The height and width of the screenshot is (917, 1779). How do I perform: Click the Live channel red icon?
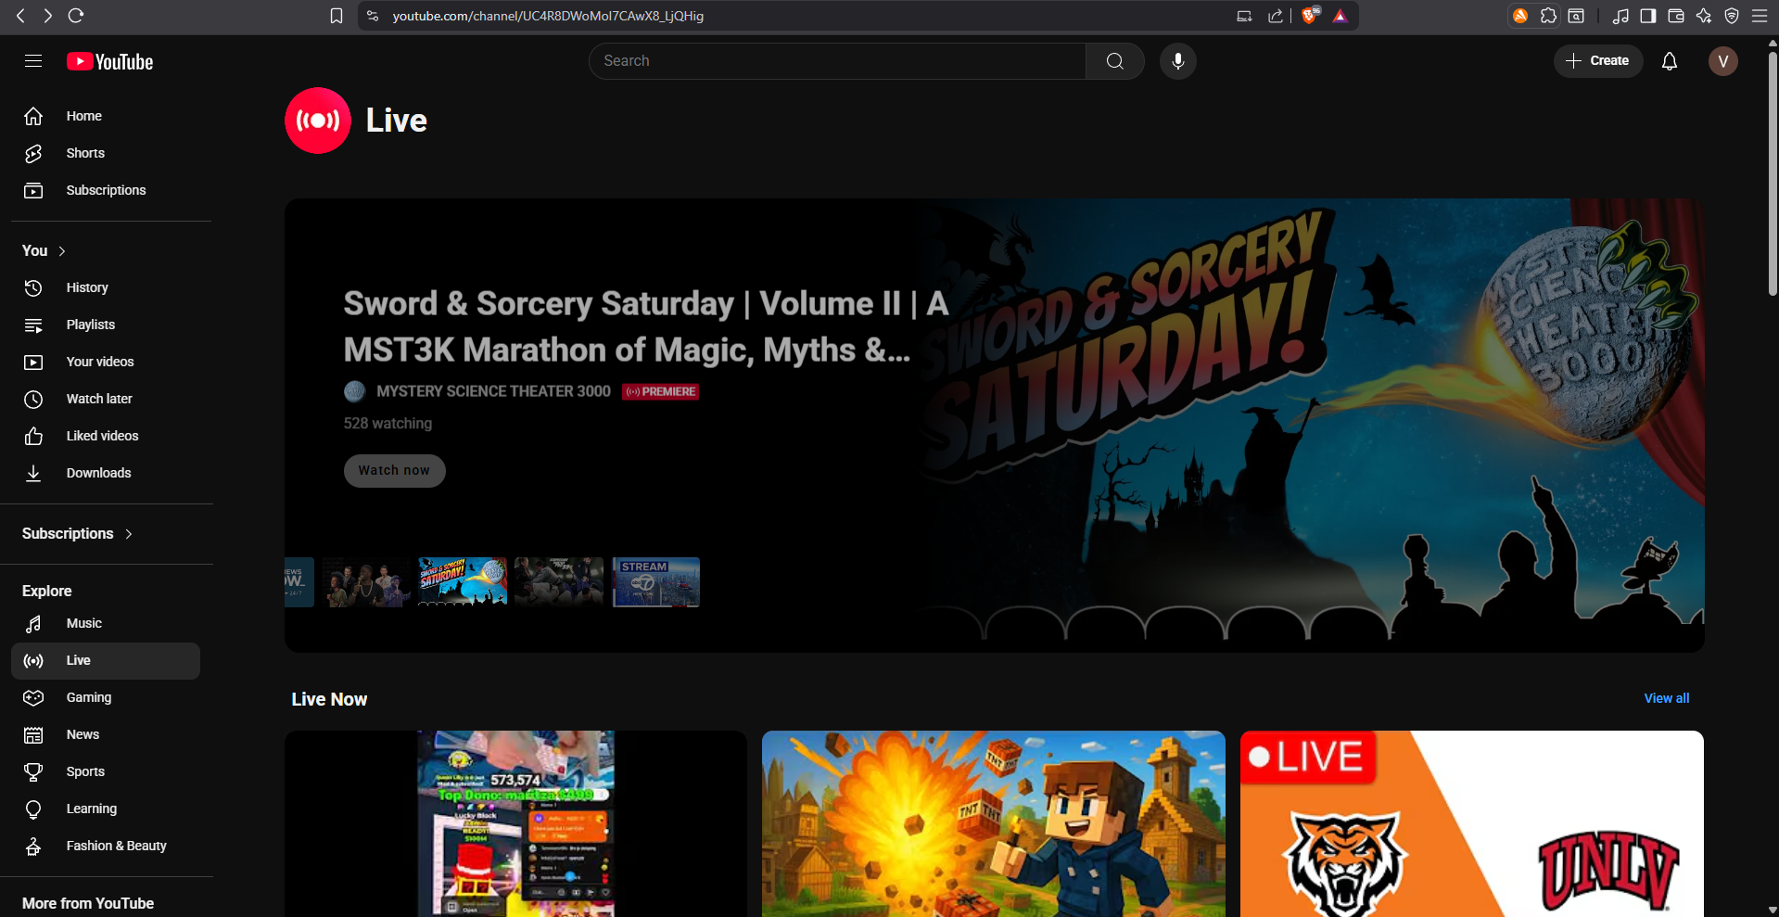pyautogui.click(x=318, y=121)
